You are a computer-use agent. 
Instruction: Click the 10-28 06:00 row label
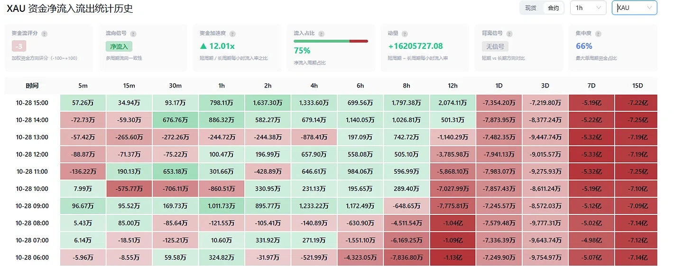point(32,257)
